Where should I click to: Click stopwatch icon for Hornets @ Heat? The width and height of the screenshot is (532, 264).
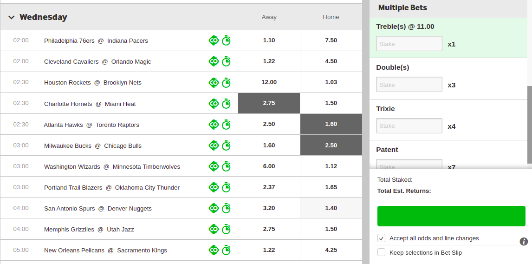[x=226, y=104]
